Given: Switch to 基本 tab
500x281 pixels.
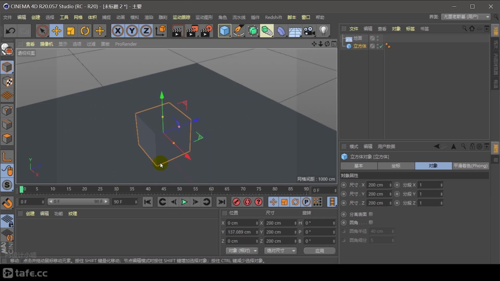Looking at the screenshot, I should pos(359,166).
